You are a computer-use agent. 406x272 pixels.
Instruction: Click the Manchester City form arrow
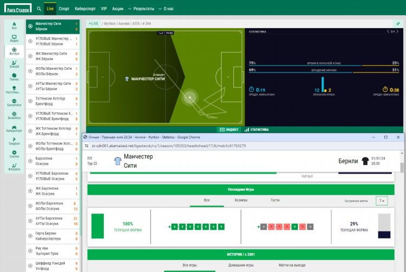click(x=169, y=227)
